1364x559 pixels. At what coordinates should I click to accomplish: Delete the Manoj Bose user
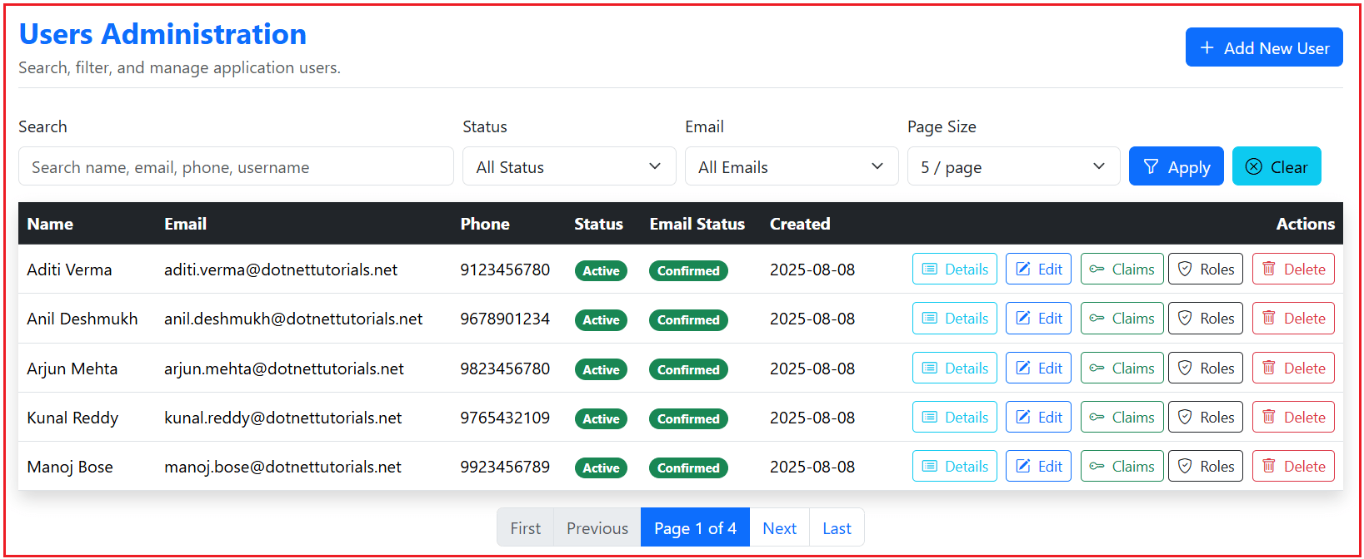(1293, 466)
